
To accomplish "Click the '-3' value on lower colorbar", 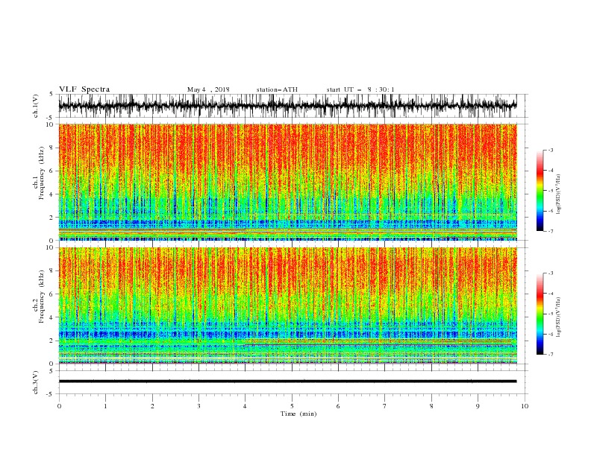I will point(551,273).
